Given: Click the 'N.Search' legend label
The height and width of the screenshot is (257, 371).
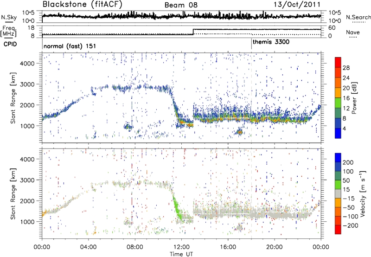Looking at the screenshot, I should [x=358, y=17].
